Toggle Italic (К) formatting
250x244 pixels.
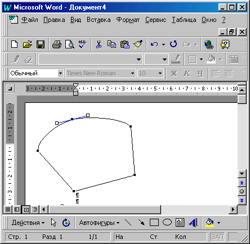coord(187,74)
